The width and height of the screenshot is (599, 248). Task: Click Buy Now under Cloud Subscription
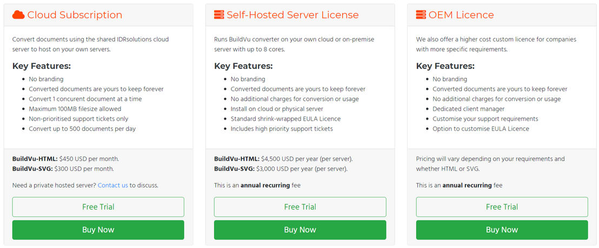coord(98,230)
